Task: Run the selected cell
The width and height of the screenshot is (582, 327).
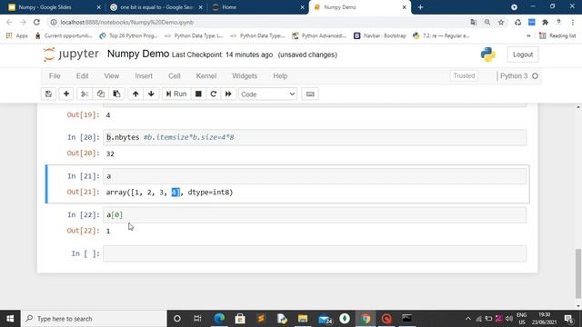Action: [x=176, y=94]
